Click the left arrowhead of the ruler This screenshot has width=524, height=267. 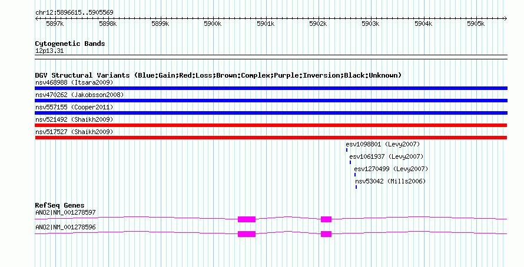coord(37,19)
